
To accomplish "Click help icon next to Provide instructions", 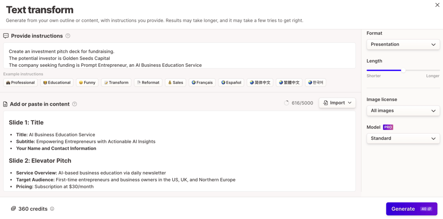I will pos(68,36).
